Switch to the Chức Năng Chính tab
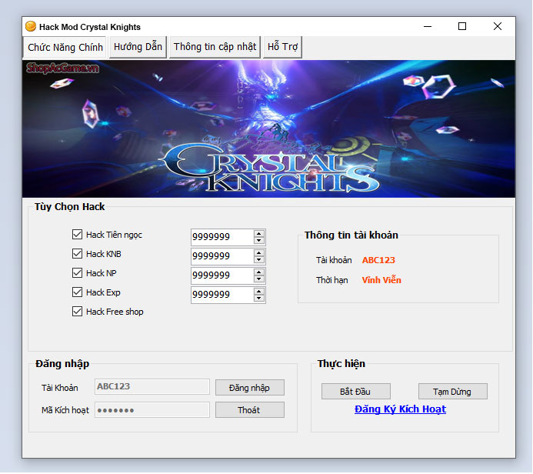Image resolution: width=533 pixels, height=474 pixels. pos(65,47)
